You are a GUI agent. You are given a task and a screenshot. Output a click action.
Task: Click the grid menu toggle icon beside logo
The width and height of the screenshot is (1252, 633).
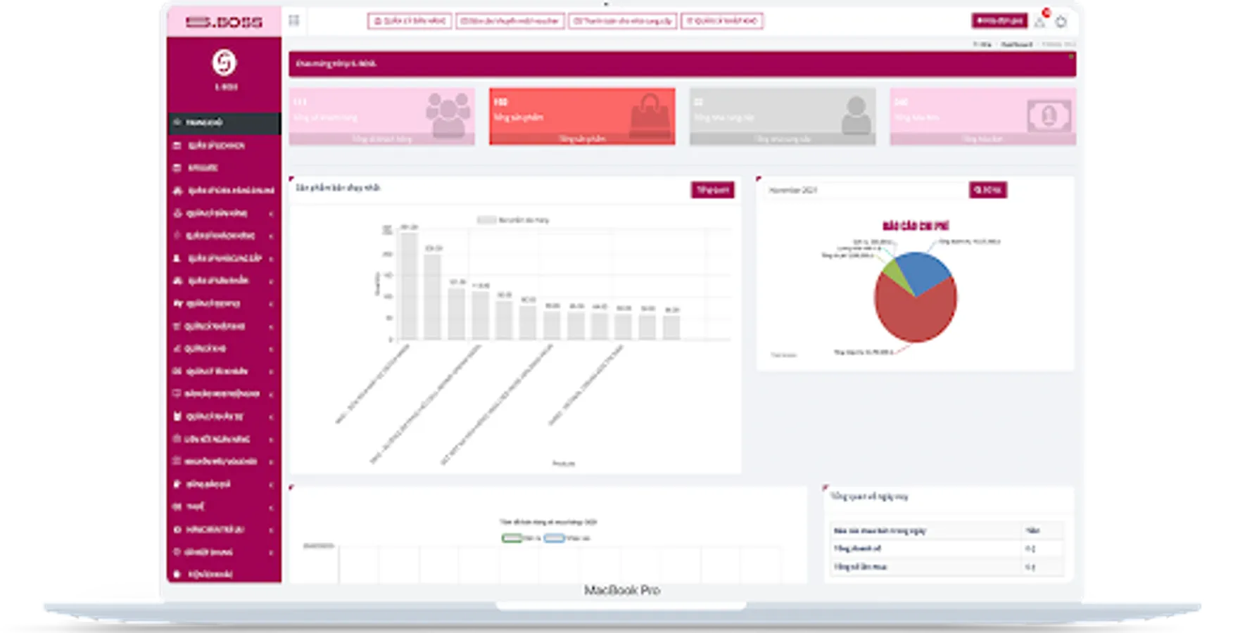[x=294, y=20]
